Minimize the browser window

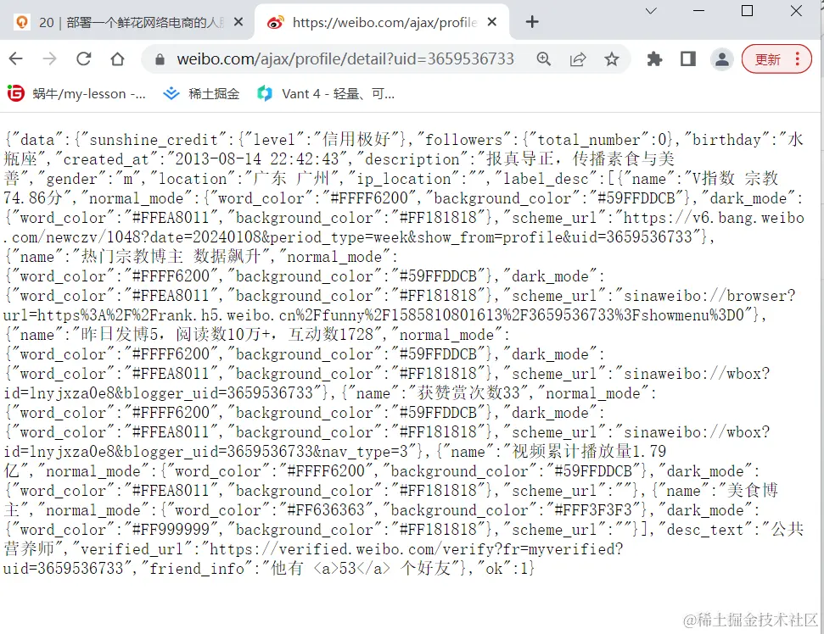click(698, 11)
